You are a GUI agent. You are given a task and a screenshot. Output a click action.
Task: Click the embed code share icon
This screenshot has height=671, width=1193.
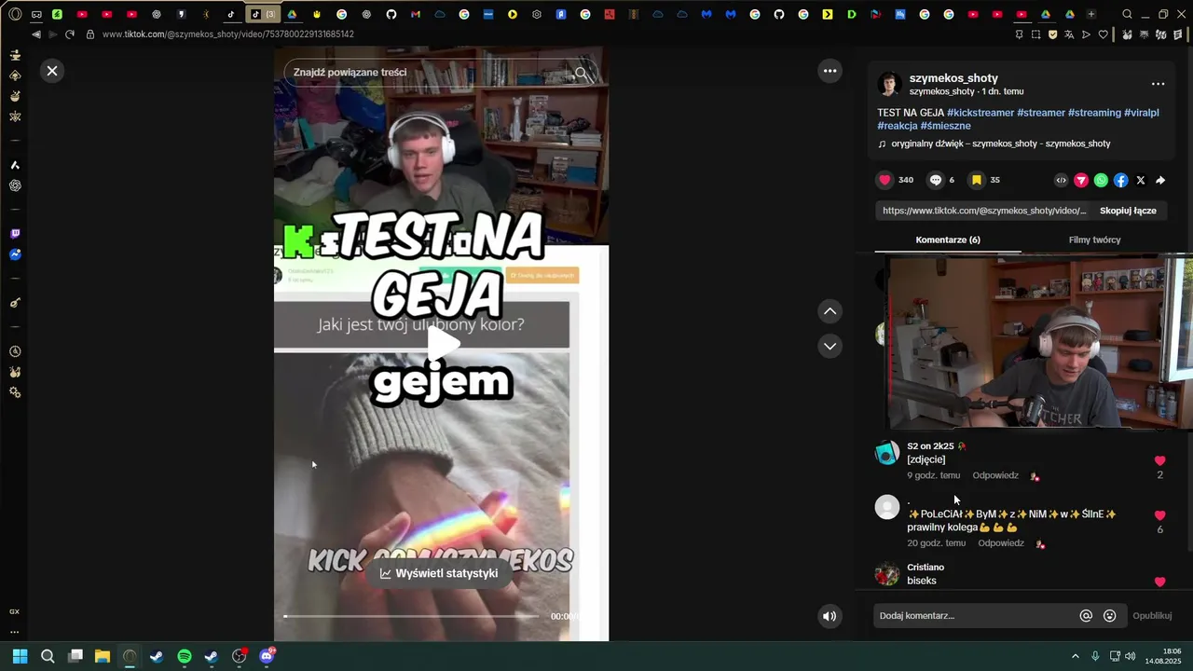(1061, 180)
